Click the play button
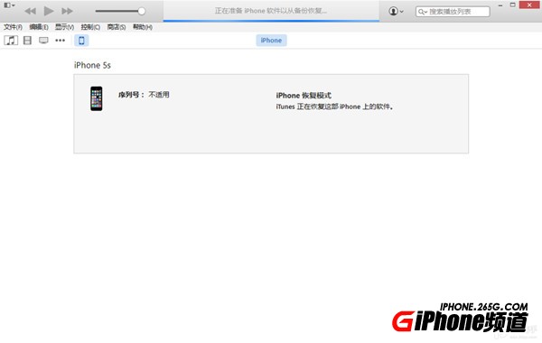The width and height of the screenshot is (542, 343). 49,11
